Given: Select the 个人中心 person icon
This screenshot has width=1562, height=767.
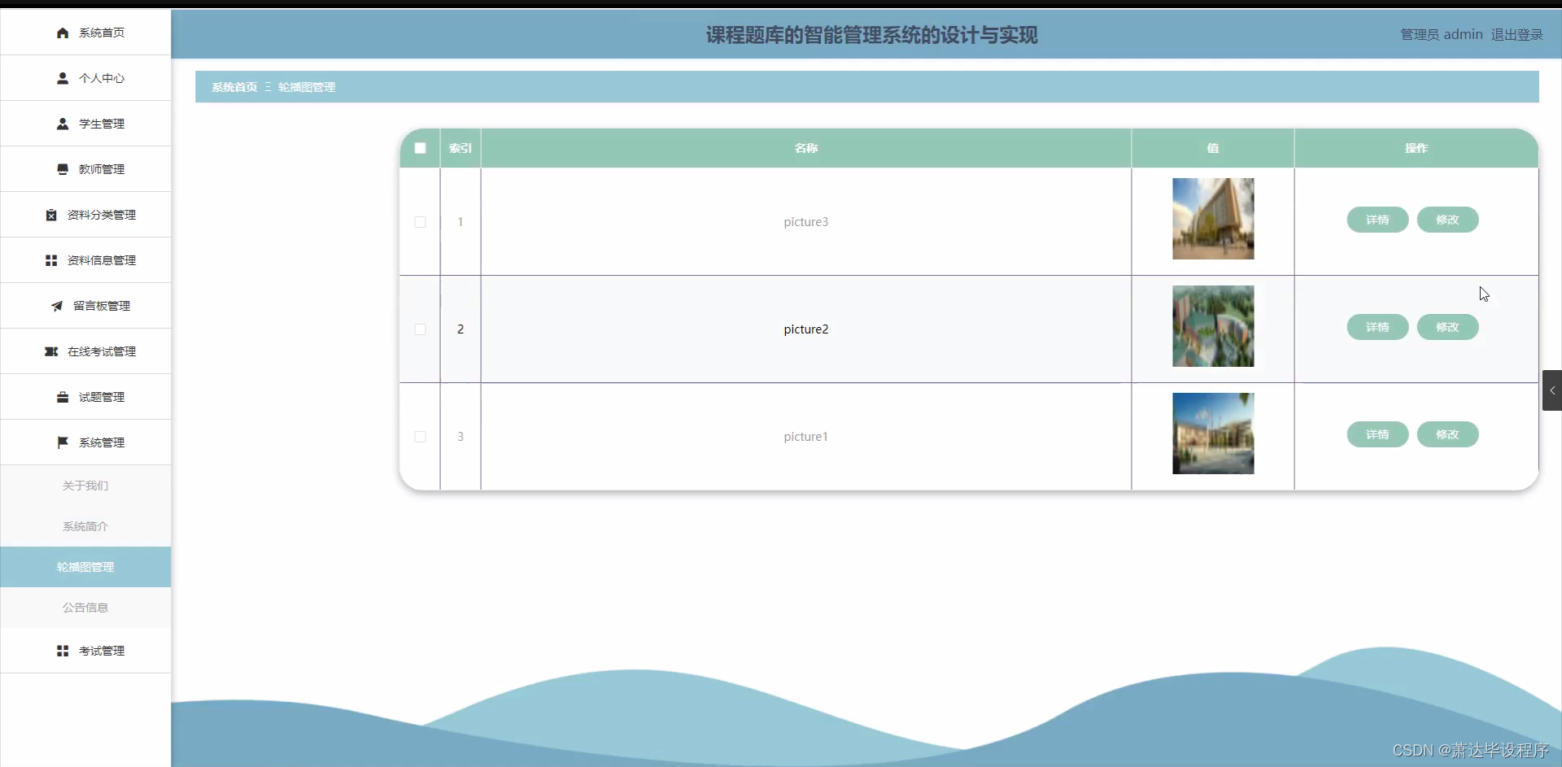Looking at the screenshot, I should click(x=62, y=78).
